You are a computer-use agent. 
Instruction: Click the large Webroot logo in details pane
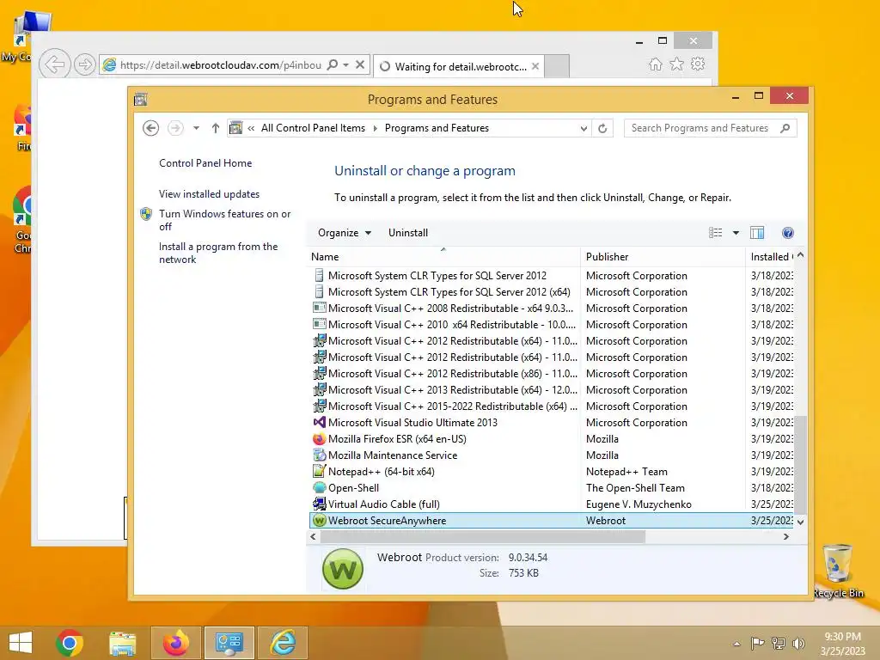pos(343,569)
